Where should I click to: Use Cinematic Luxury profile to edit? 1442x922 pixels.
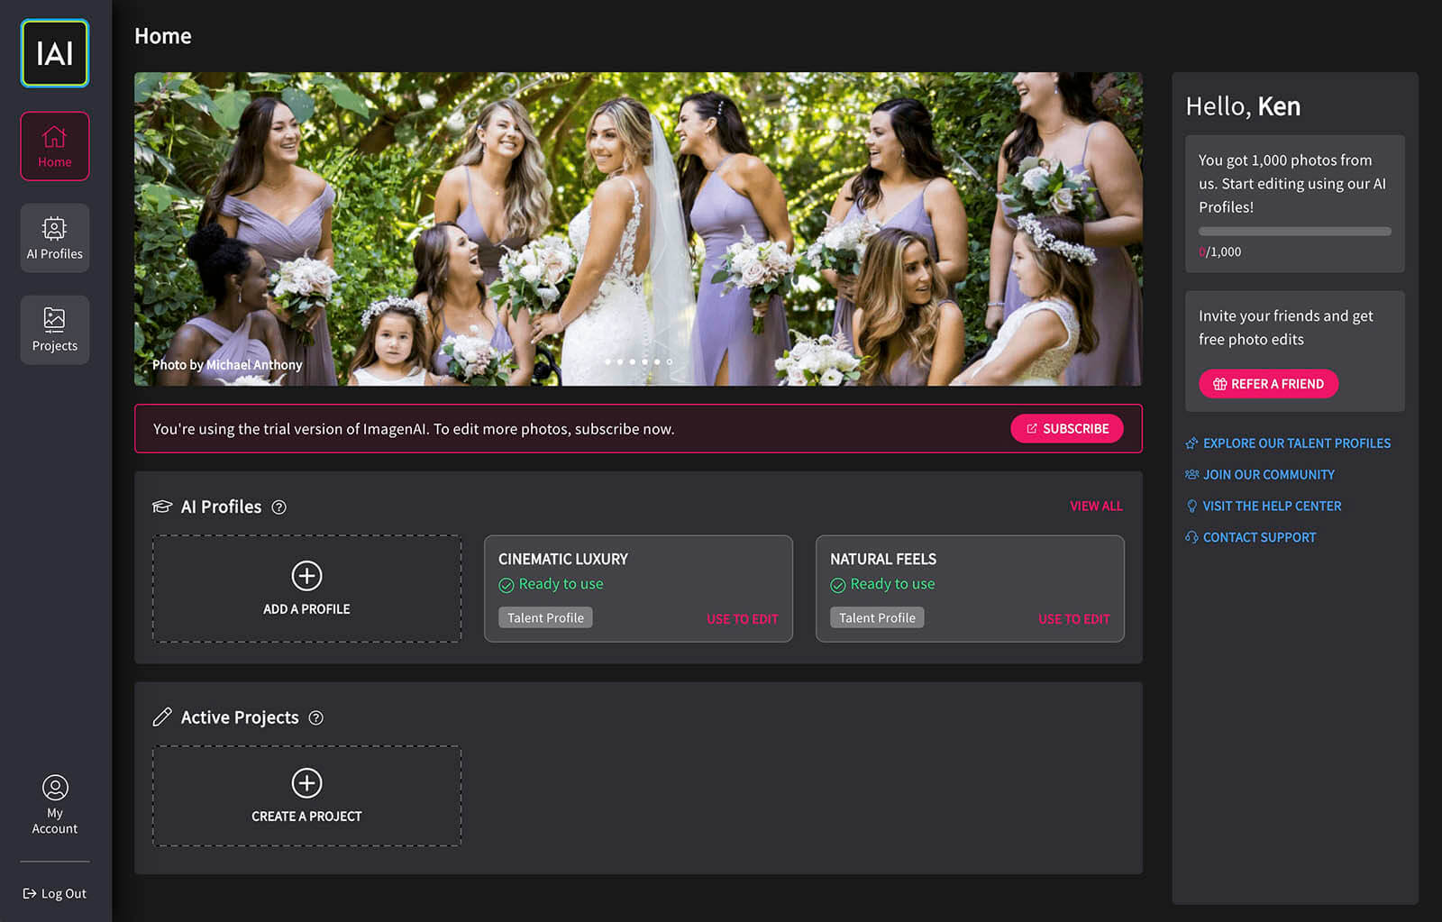pos(742,619)
